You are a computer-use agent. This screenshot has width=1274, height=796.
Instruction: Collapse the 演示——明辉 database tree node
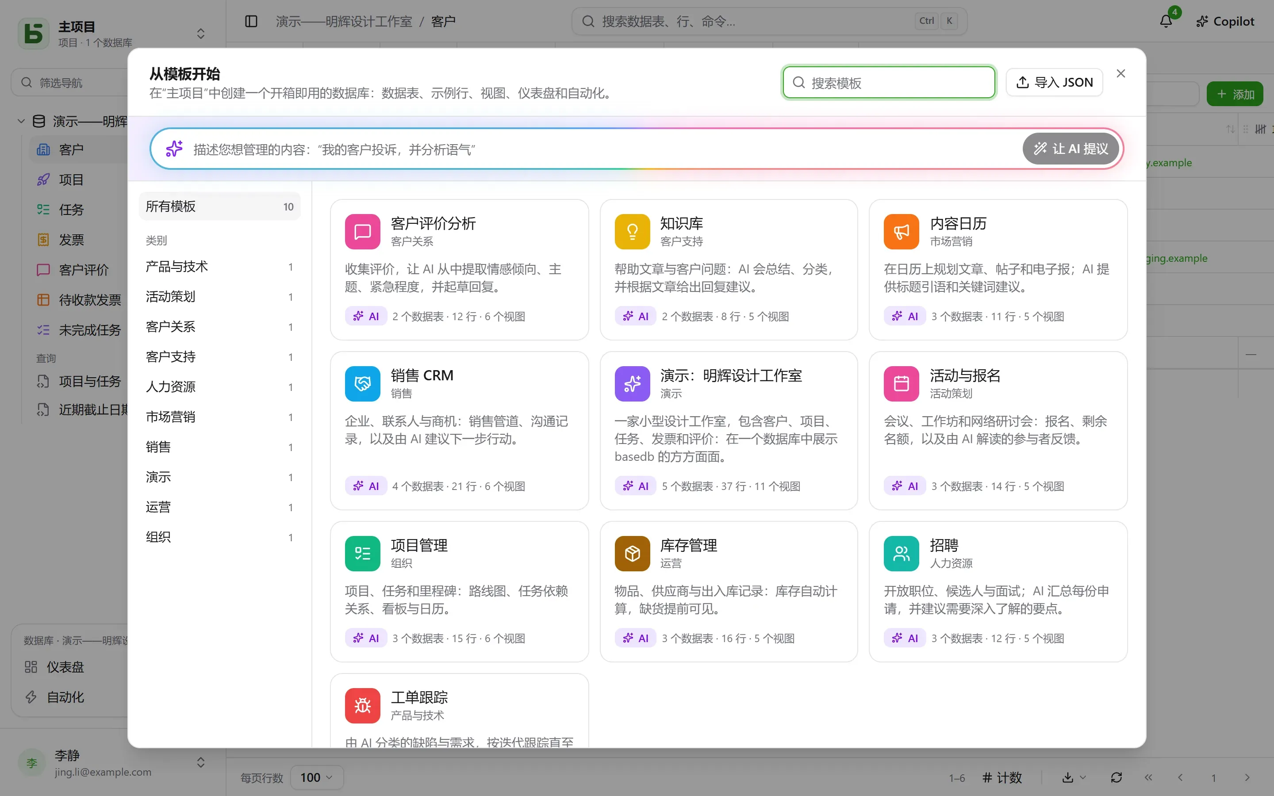21,121
